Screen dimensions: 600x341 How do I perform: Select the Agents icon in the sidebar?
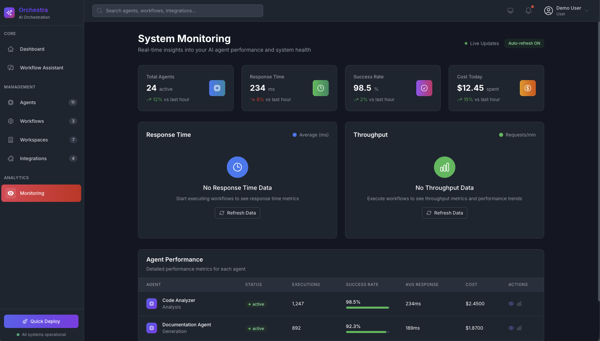tap(11, 102)
